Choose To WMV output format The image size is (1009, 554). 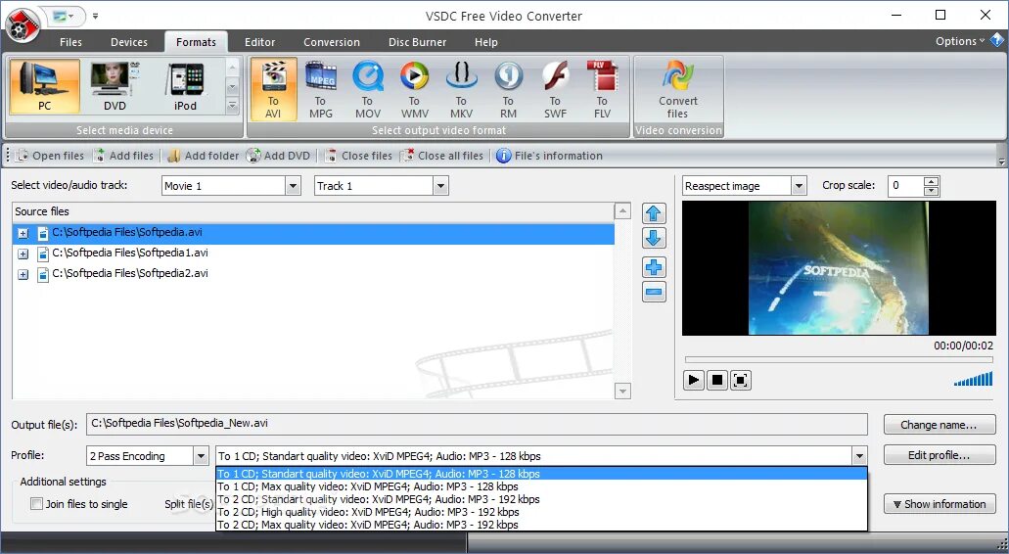(414, 89)
